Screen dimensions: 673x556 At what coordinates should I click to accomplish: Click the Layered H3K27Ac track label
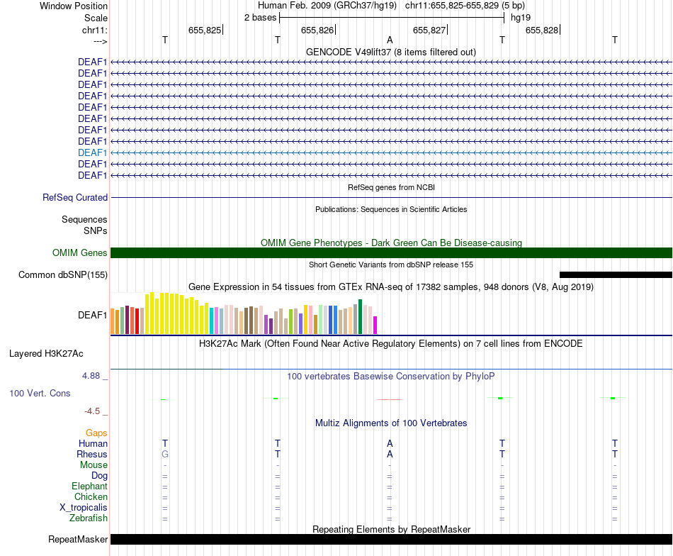[x=46, y=354]
